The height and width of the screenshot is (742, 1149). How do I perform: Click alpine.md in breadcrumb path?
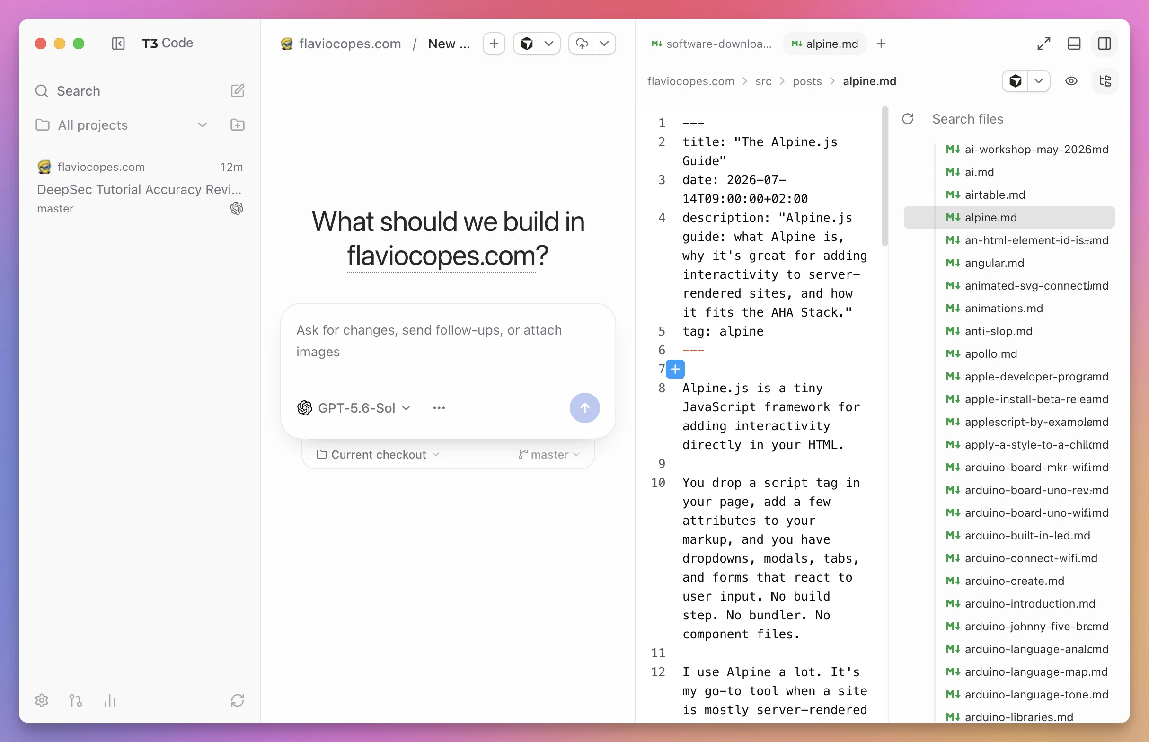869,81
